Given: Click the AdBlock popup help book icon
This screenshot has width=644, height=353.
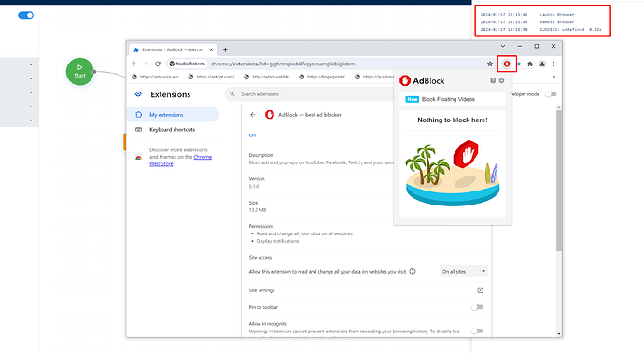Looking at the screenshot, I should pyautogui.click(x=493, y=81).
